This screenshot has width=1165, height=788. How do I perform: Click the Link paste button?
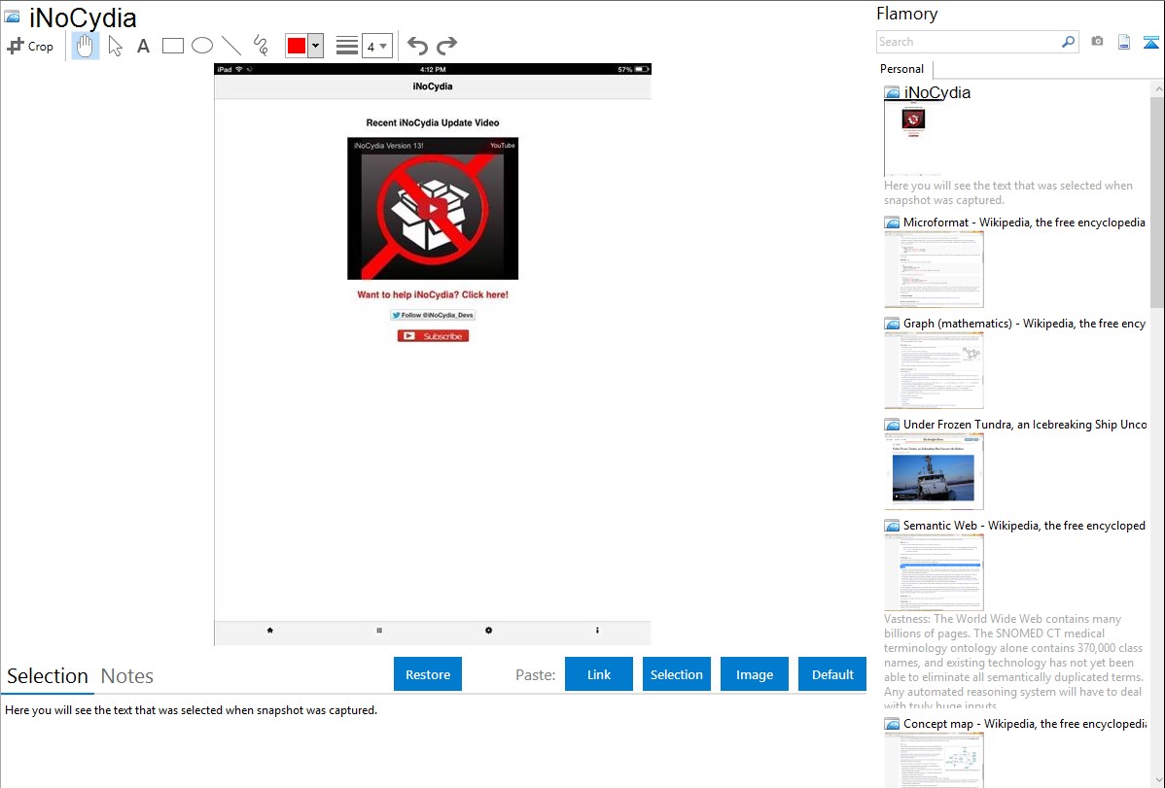coord(599,674)
